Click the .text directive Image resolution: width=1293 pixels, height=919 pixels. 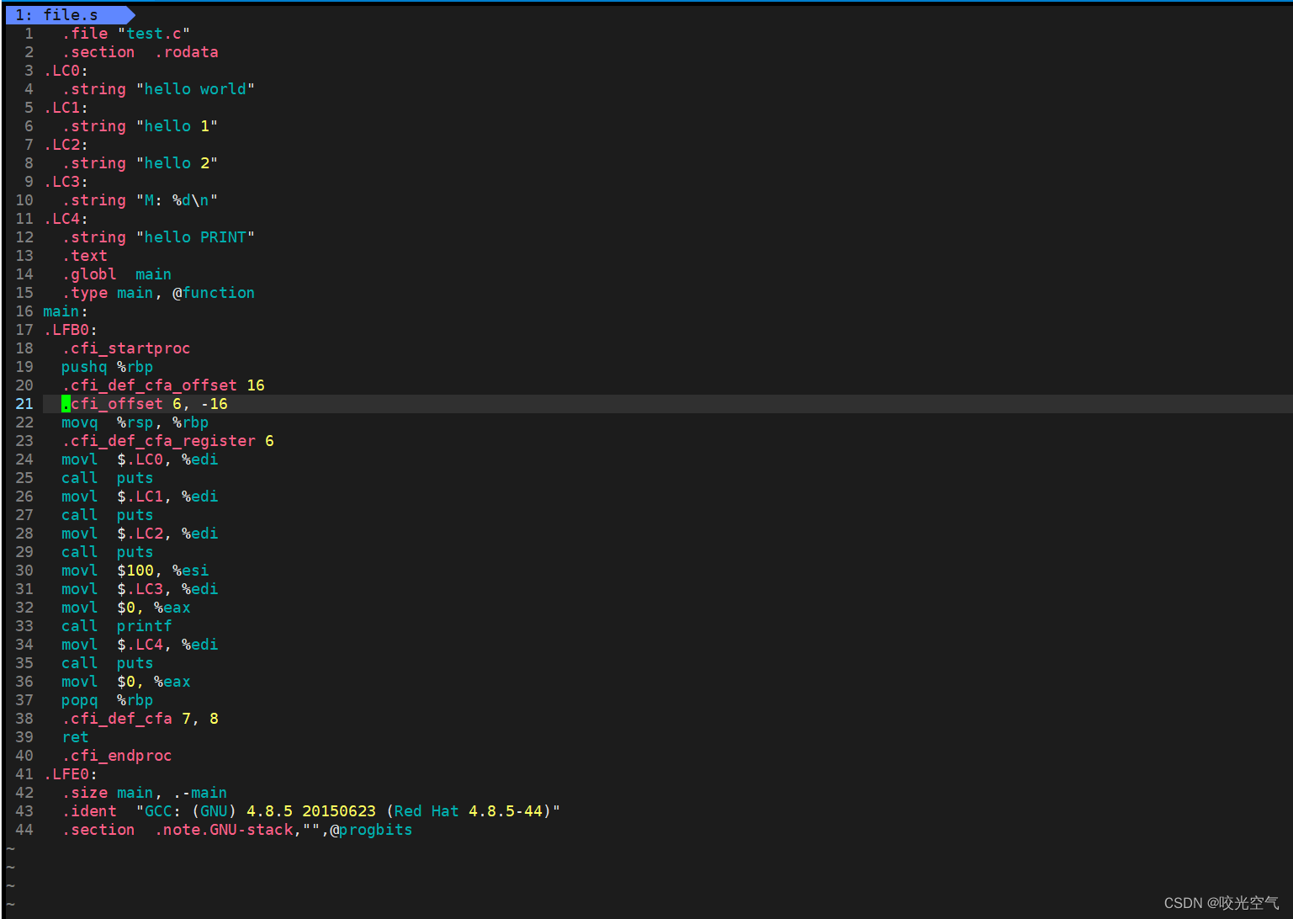(x=84, y=256)
